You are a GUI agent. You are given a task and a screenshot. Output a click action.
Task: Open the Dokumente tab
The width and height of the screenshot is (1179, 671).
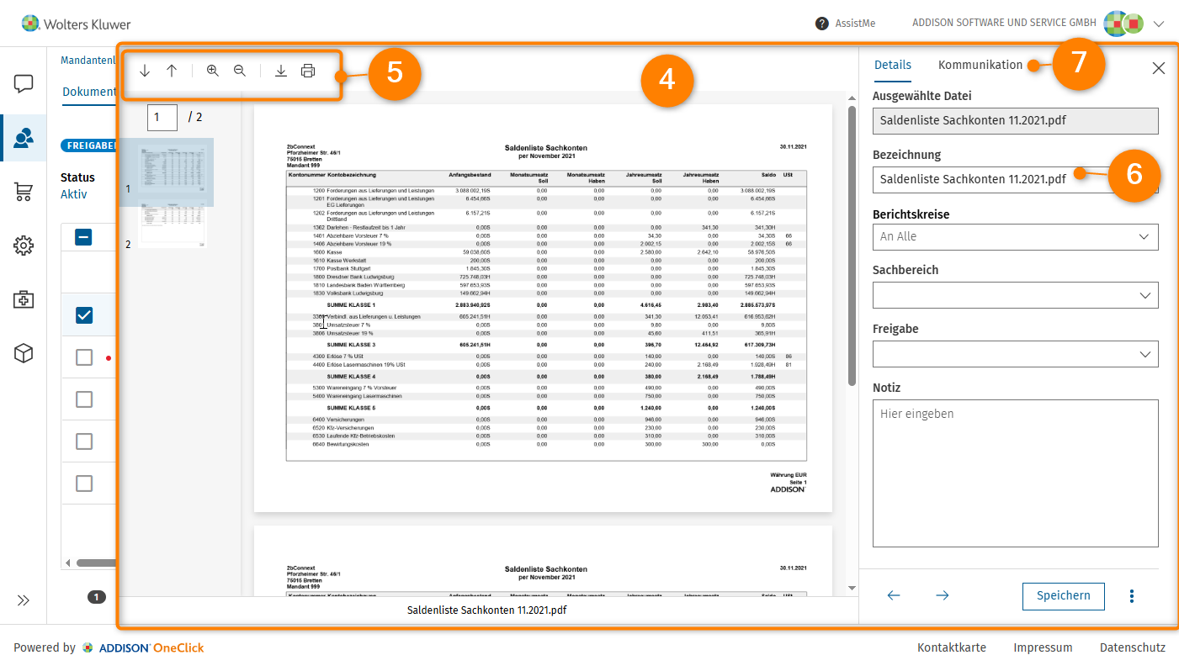(x=88, y=92)
